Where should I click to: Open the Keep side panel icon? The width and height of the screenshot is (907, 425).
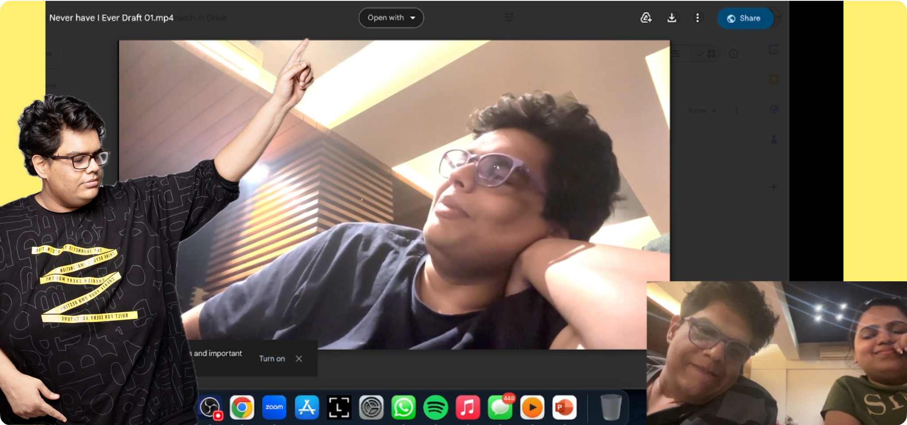coord(774,80)
